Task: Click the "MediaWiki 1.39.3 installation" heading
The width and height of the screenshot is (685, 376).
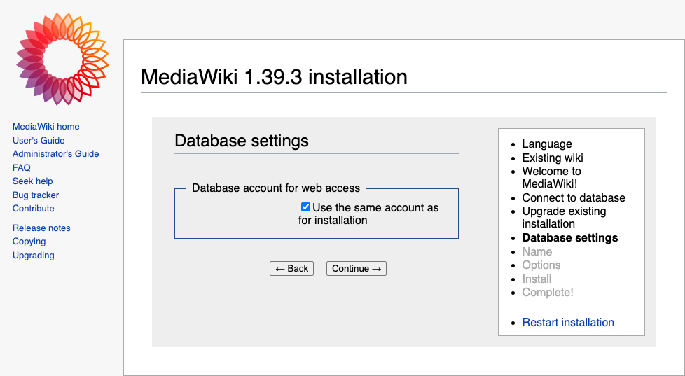Action: [274, 77]
